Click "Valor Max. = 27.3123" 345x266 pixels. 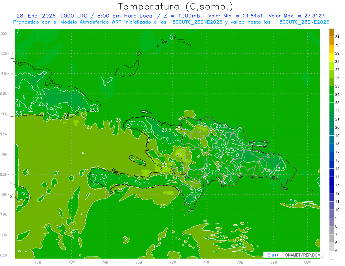pyautogui.click(x=297, y=16)
